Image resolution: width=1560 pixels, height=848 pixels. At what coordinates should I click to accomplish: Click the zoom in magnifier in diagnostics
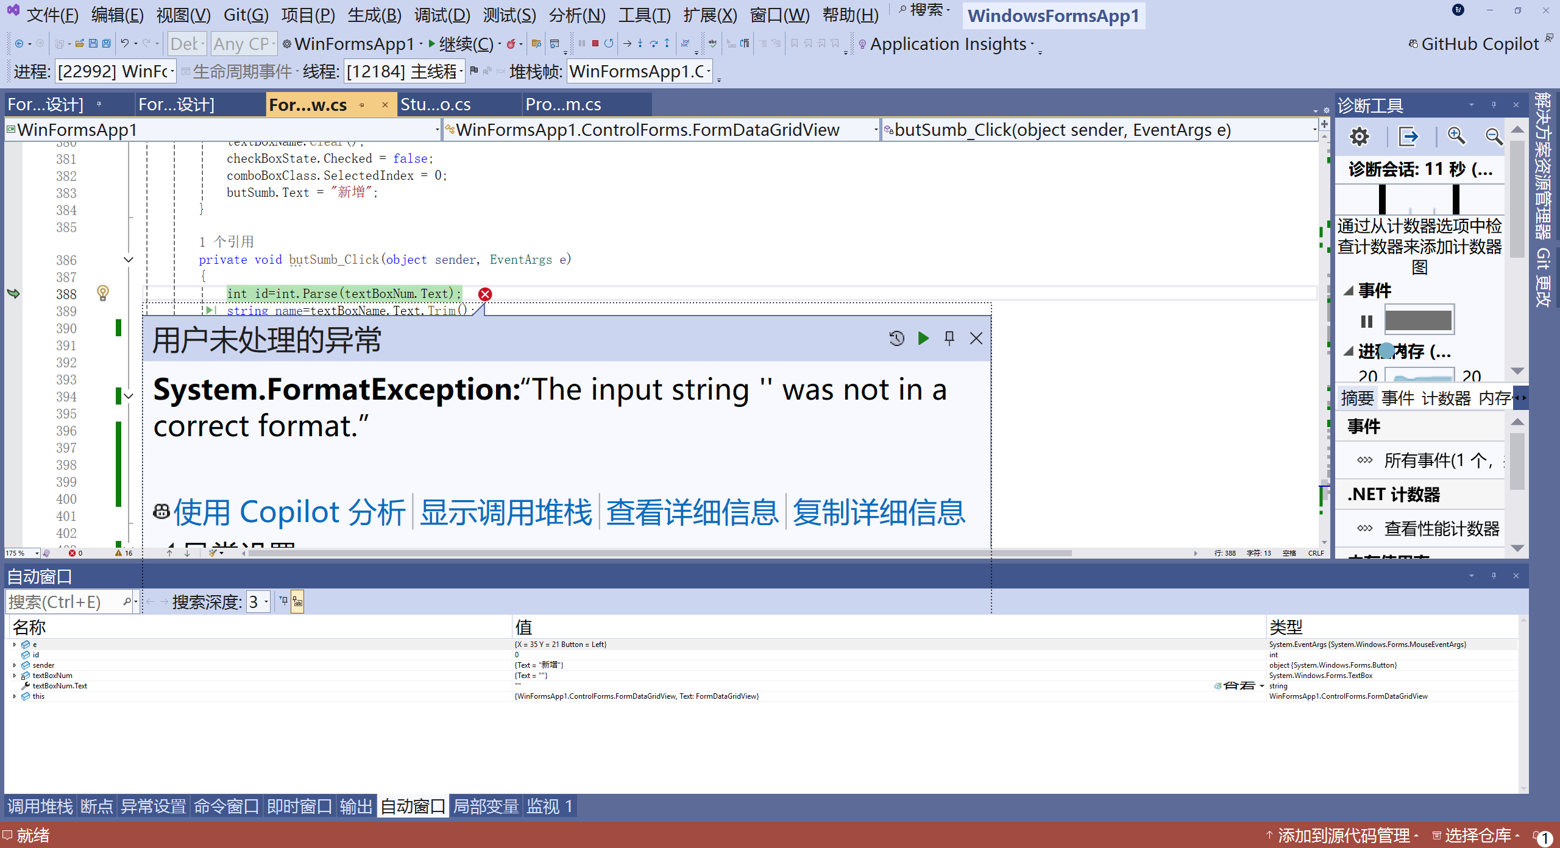pyautogui.click(x=1456, y=136)
